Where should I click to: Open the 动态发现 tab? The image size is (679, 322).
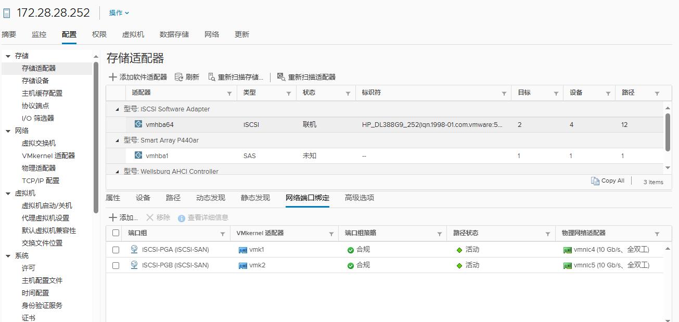coord(211,198)
